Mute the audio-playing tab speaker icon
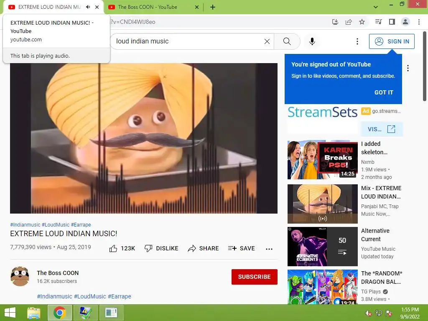Screen dimensions: 428x321 (88, 7)
